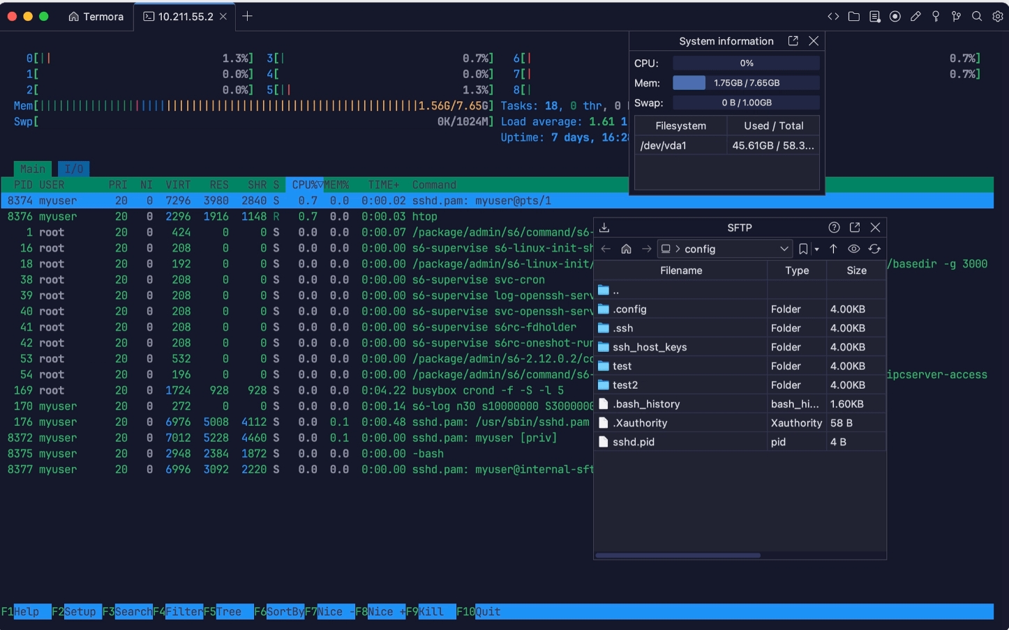The width and height of the screenshot is (1009, 630).
Task: Click the highlighter pen icon in toolbar
Action: point(915,16)
